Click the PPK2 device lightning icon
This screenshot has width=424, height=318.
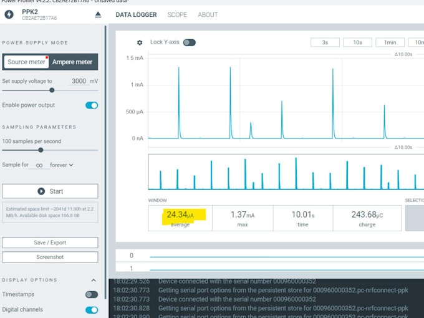[9, 14]
